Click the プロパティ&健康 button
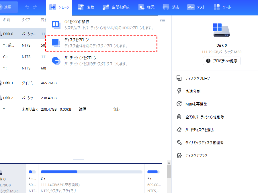The width and height of the screenshot is (258, 193). pyautogui.click(x=222, y=61)
